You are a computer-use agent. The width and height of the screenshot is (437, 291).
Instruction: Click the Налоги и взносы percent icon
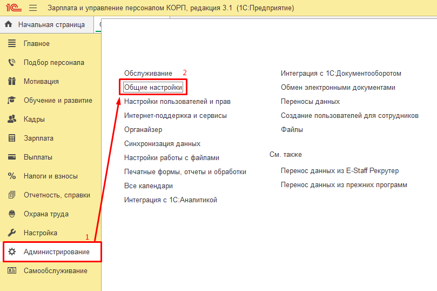click(12, 176)
